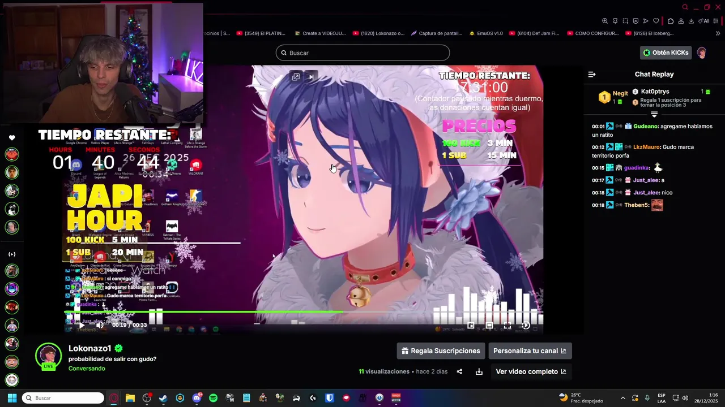The width and height of the screenshot is (725, 407).
Task: Share the clip via share icon
Action: click(x=459, y=371)
